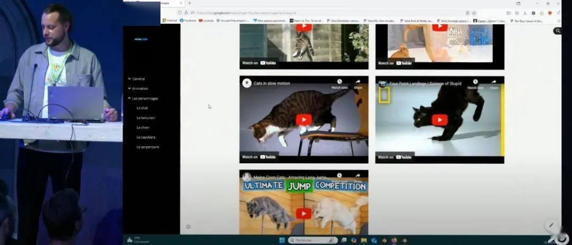Viewport: 572px width, 245px height.
Task: Click the taskbar Rechercher search box
Action: [x=313, y=240]
